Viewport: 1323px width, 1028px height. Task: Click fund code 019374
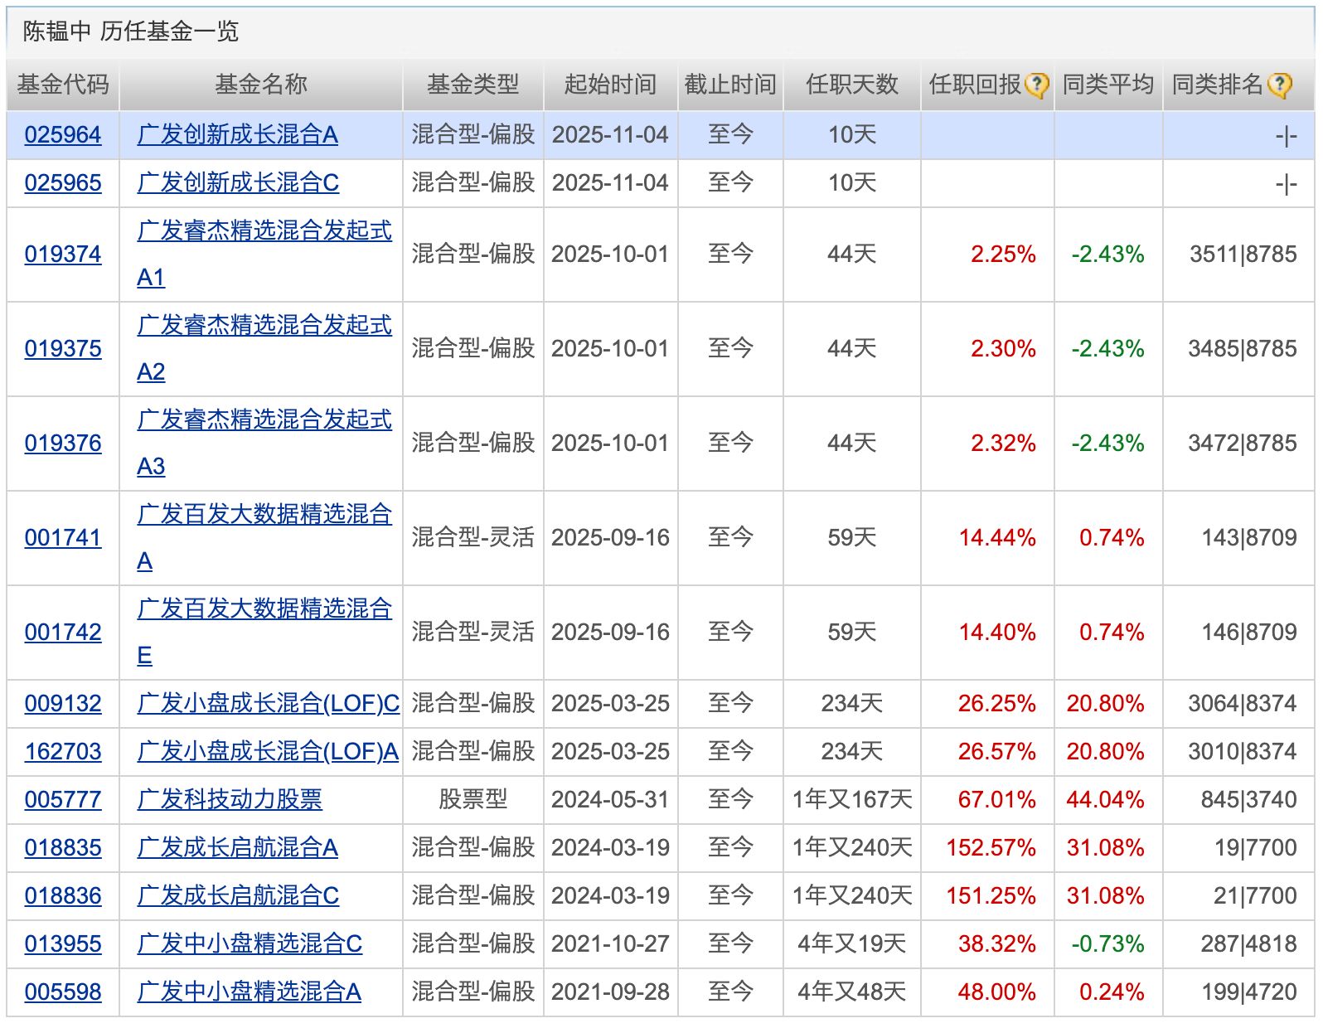click(x=63, y=255)
